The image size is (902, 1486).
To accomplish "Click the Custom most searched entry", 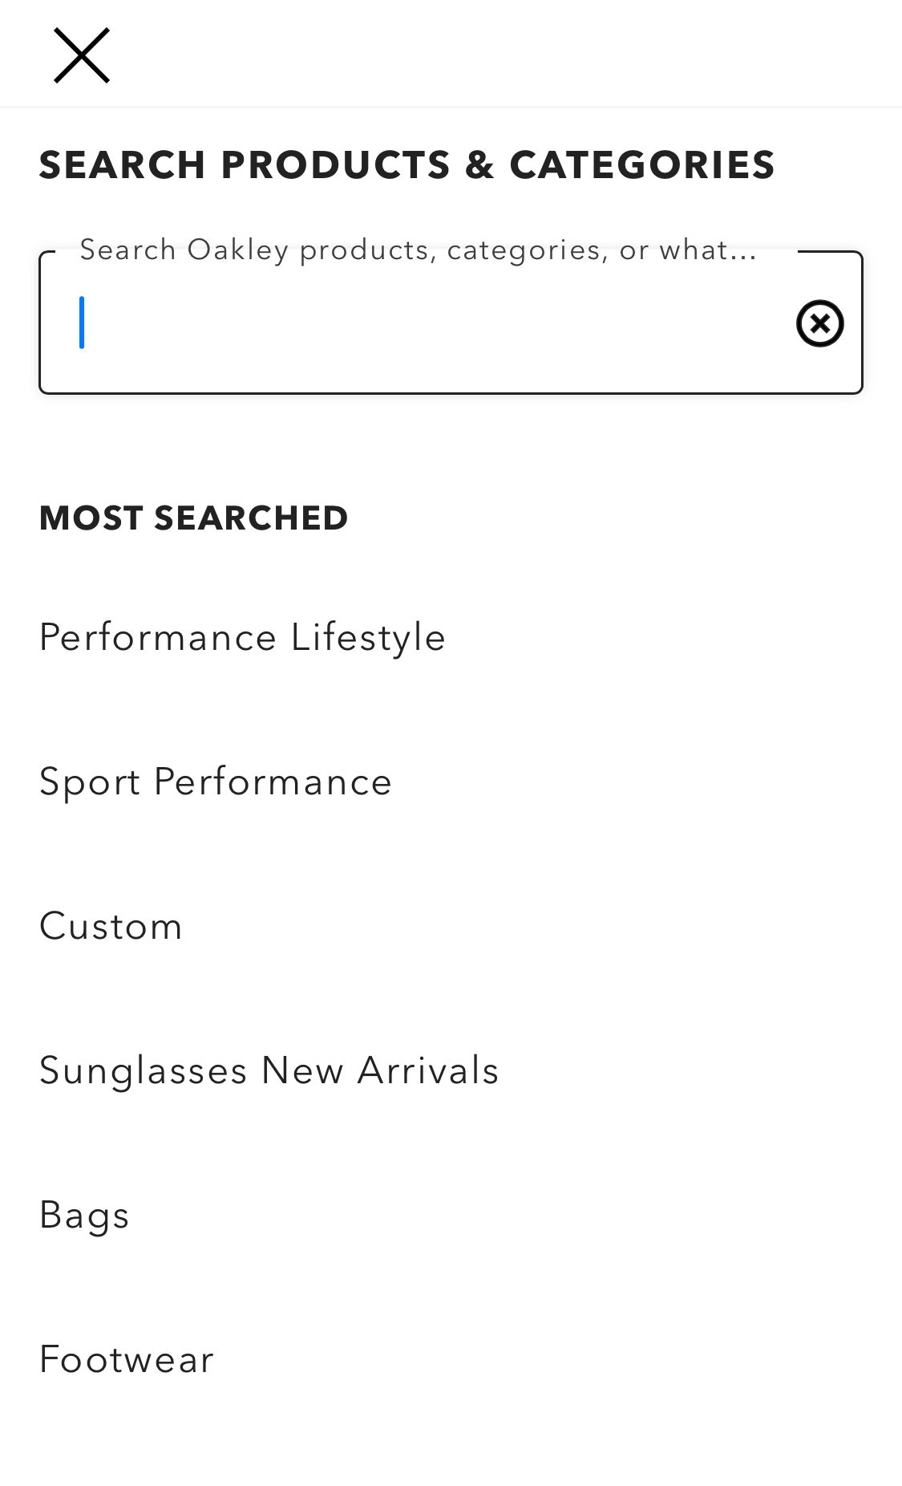I will coord(111,927).
